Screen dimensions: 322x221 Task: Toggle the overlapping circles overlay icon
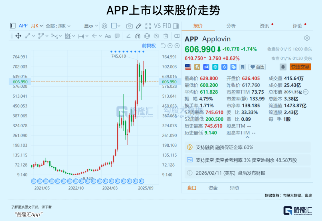(x=177, y=36)
